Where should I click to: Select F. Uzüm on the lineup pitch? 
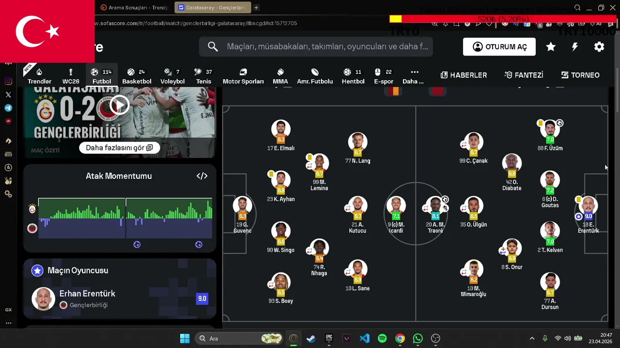point(550,135)
